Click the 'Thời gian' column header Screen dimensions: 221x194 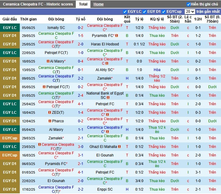pyautogui.click(x=29, y=19)
